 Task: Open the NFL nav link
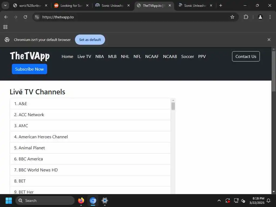[137, 57]
